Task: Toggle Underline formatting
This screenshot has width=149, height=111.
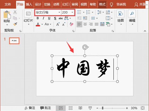Action: tap(49, 18)
